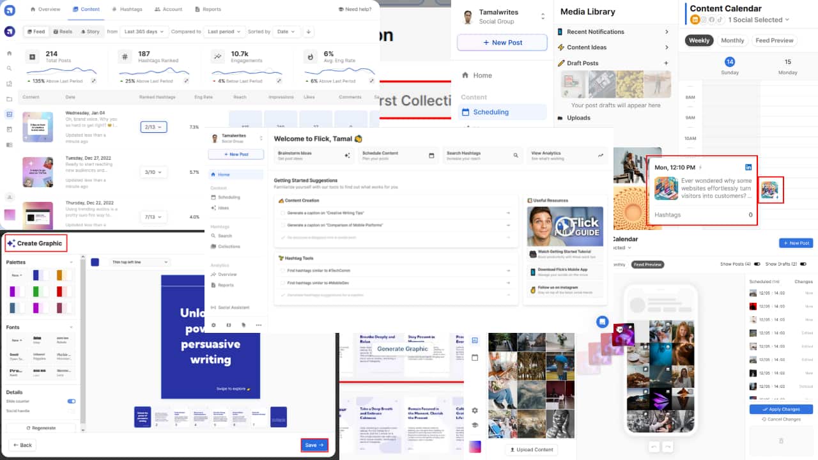Check Find hashtags similar to #MobileDev
The height and width of the screenshot is (460, 818).
click(x=283, y=282)
